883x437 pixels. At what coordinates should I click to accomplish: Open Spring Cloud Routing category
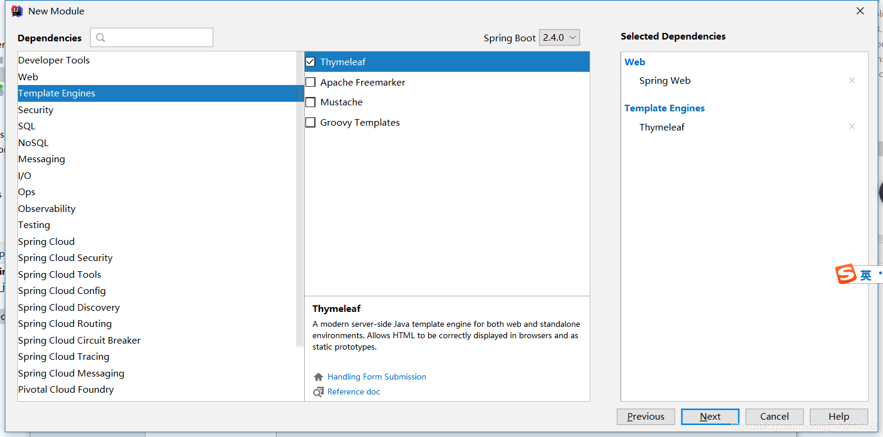coord(157,324)
